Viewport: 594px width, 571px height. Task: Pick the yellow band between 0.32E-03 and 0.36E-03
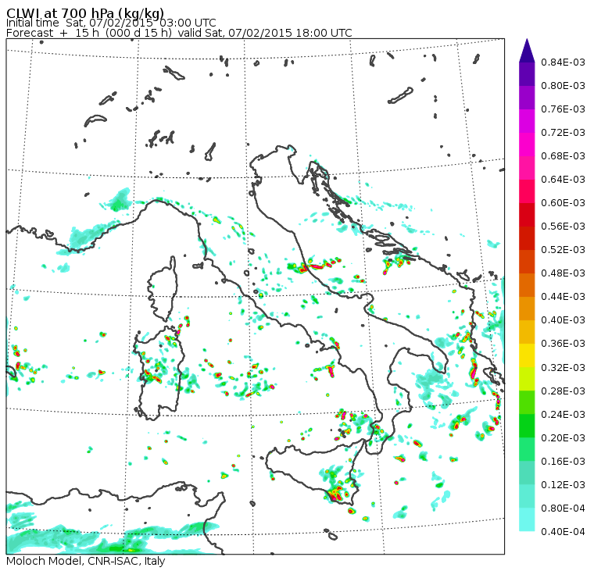pos(527,355)
